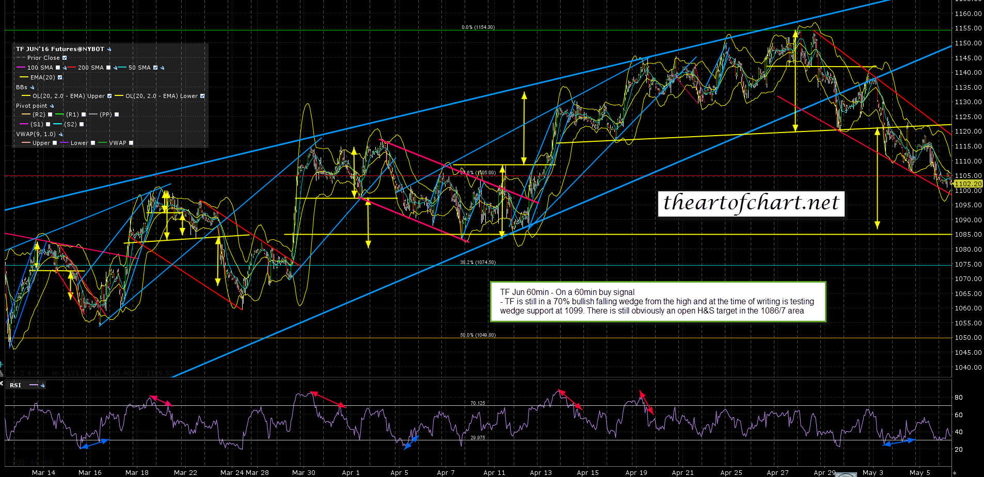
Task: Toggle the Bollinger Upper band checkbox
Action: 109,96
